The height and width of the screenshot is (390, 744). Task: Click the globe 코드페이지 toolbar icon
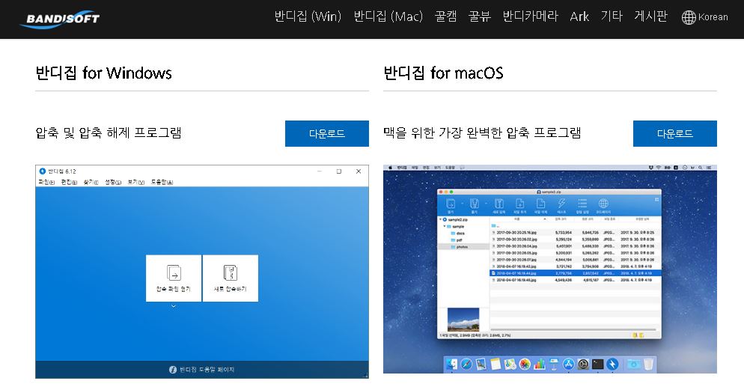(x=603, y=205)
